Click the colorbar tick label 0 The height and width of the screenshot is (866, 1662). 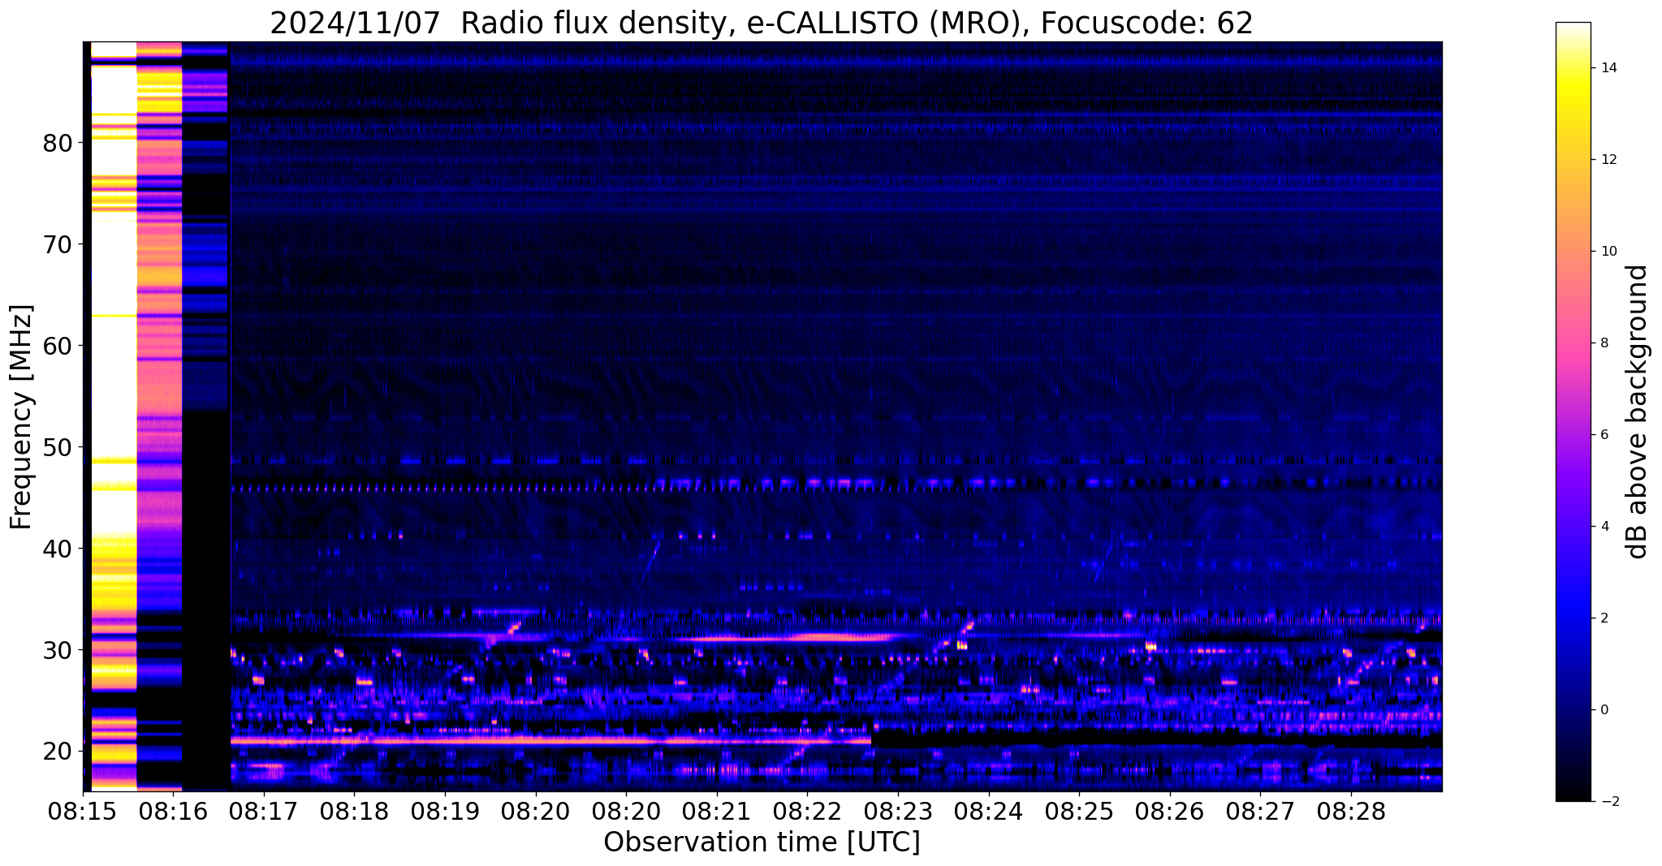pyautogui.click(x=1604, y=710)
